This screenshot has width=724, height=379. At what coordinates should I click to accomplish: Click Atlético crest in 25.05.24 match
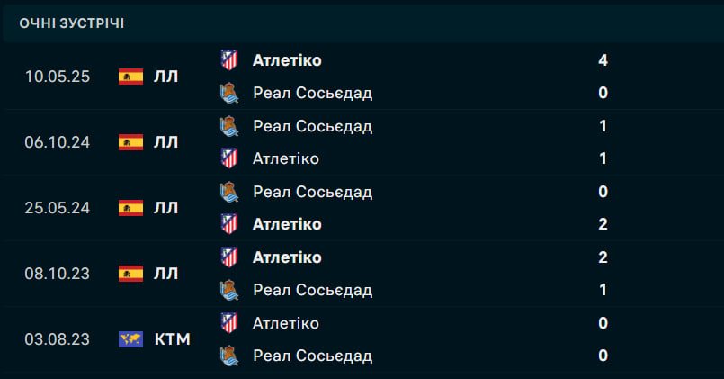(x=229, y=224)
